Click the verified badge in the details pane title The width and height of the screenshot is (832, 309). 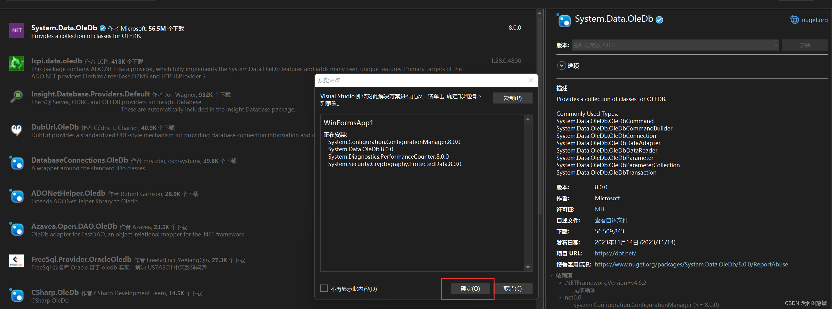660,20
